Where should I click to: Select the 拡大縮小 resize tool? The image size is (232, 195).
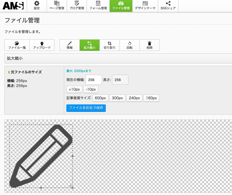point(90,45)
